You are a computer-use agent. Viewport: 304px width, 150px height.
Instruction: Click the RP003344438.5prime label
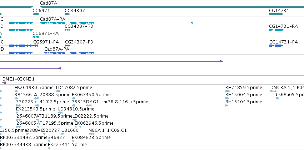(24, 145)
